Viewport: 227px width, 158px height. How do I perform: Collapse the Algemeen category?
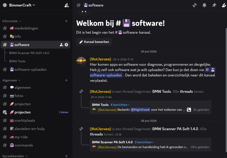(11, 80)
